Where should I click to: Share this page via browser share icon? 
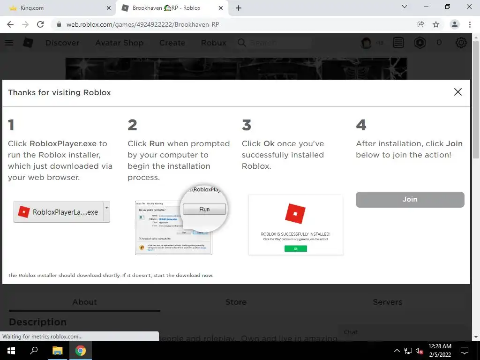point(421,24)
